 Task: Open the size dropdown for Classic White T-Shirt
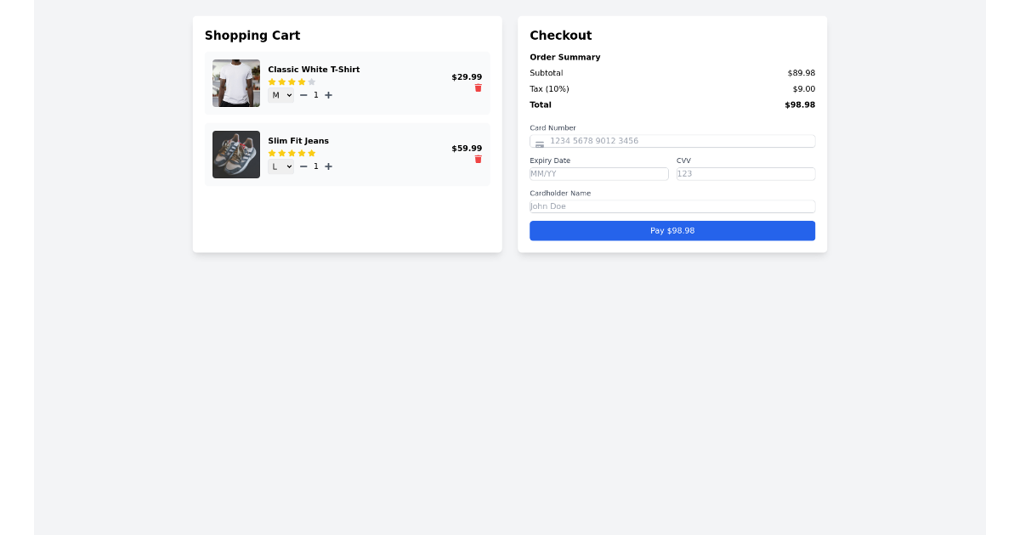click(280, 95)
